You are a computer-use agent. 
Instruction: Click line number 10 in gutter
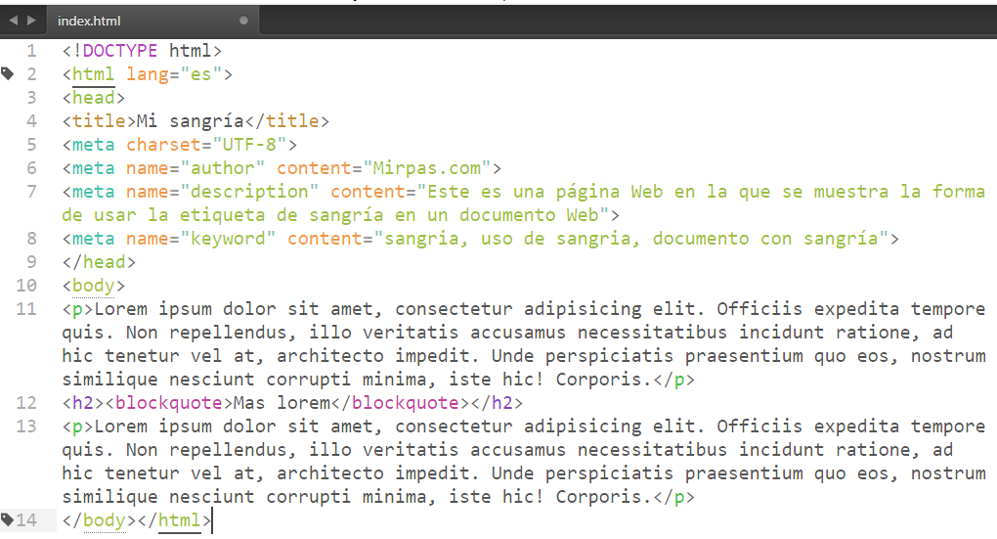tap(26, 286)
